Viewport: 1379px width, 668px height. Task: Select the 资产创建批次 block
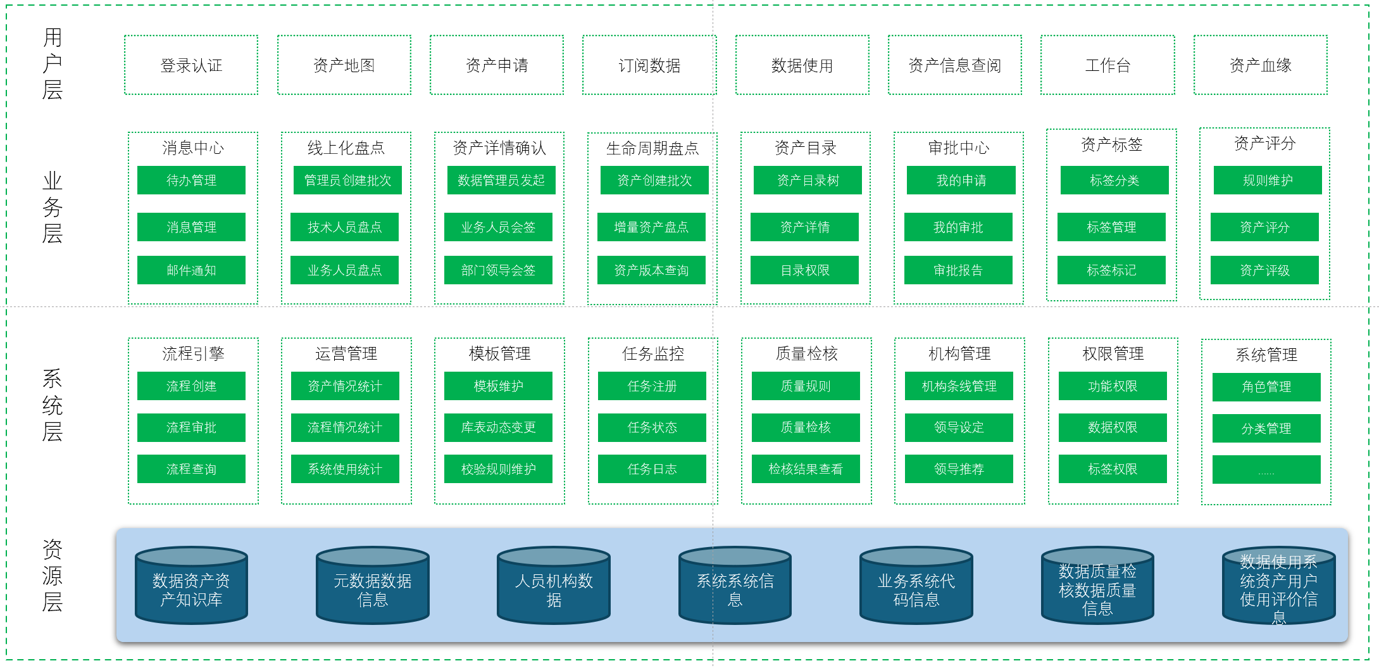pos(654,180)
